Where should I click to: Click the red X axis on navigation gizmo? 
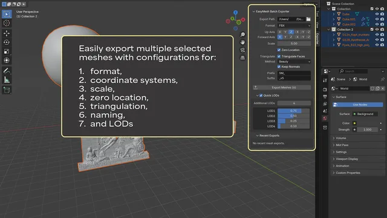243,19
